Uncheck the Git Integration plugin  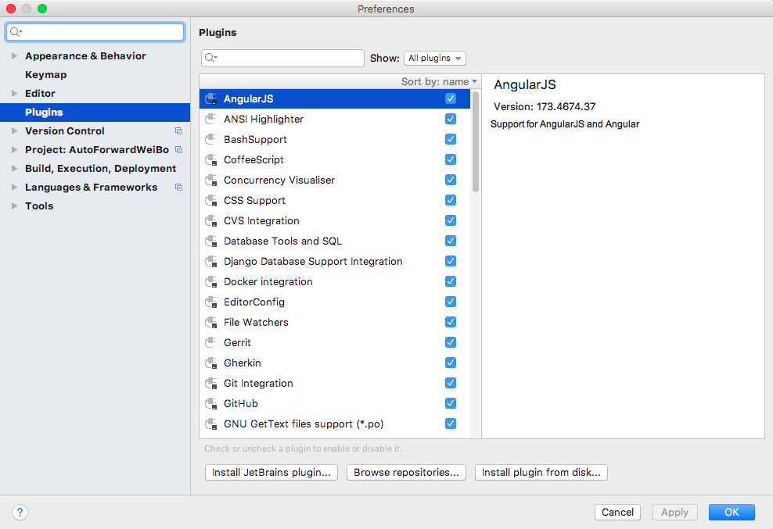[451, 383]
